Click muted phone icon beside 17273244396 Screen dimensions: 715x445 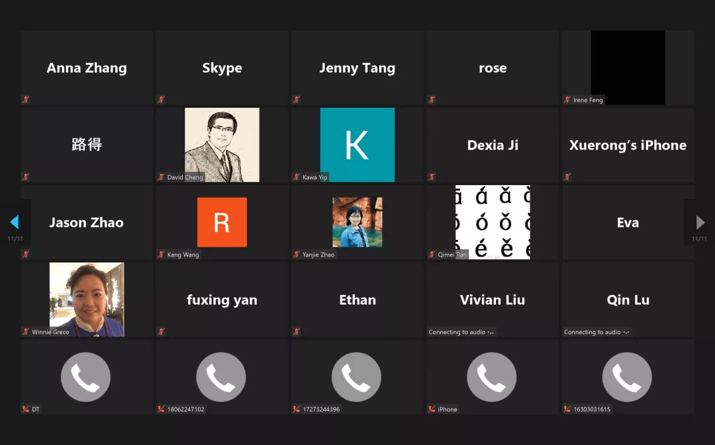pos(297,409)
